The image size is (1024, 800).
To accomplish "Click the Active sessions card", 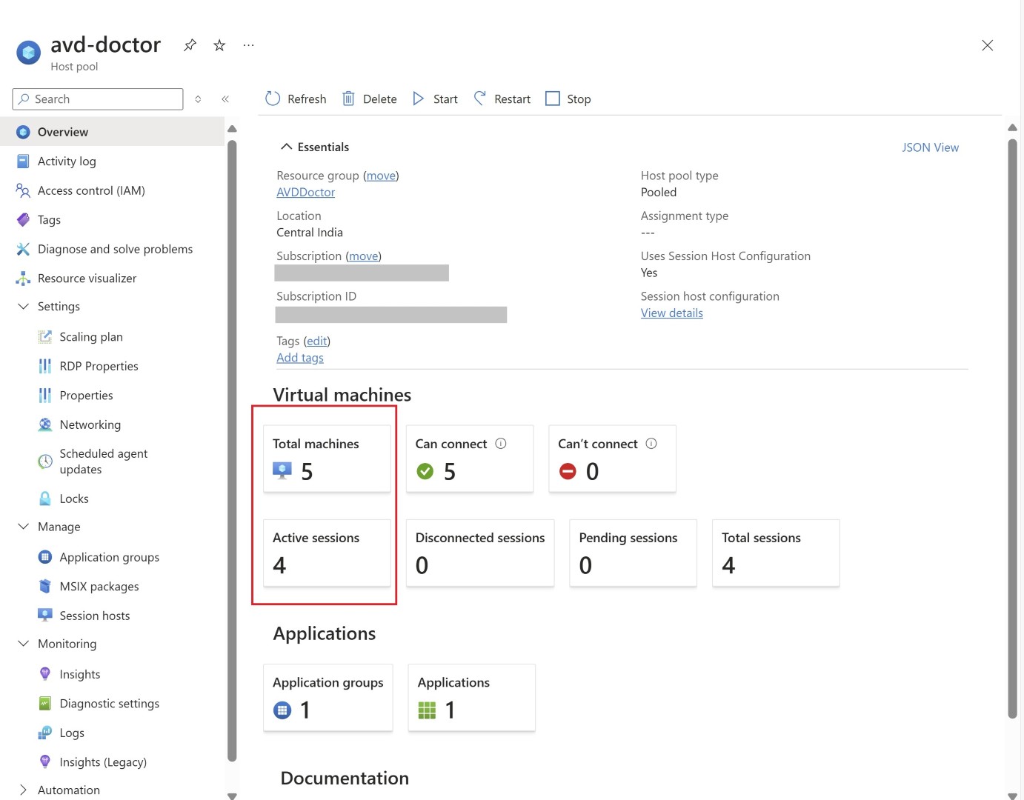I will (327, 553).
